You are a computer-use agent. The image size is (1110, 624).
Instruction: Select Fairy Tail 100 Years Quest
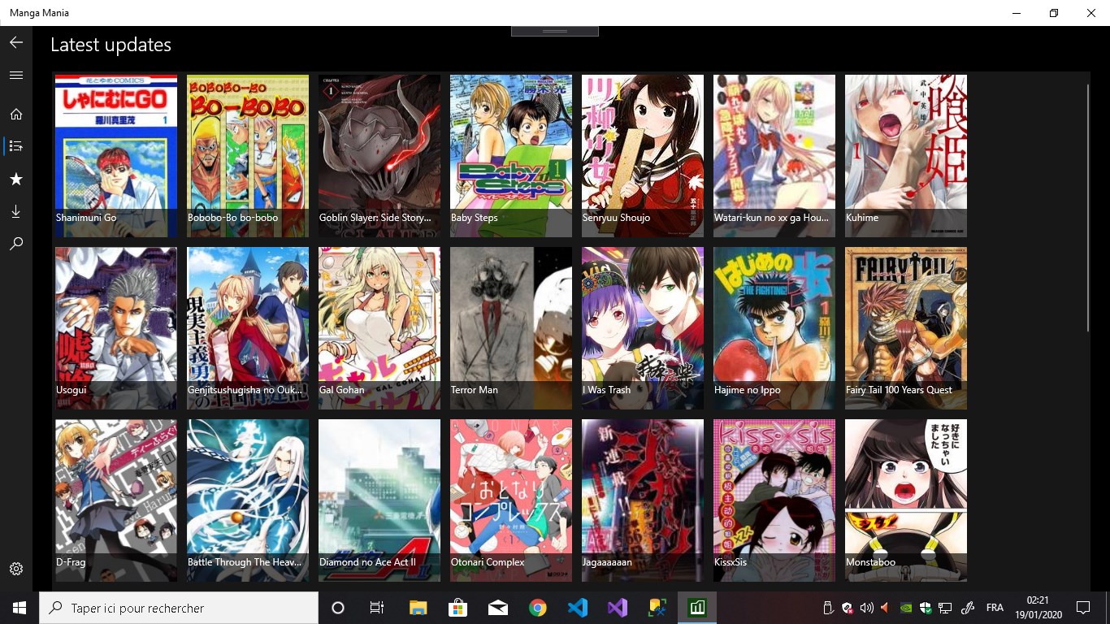click(x=906, y=328)
